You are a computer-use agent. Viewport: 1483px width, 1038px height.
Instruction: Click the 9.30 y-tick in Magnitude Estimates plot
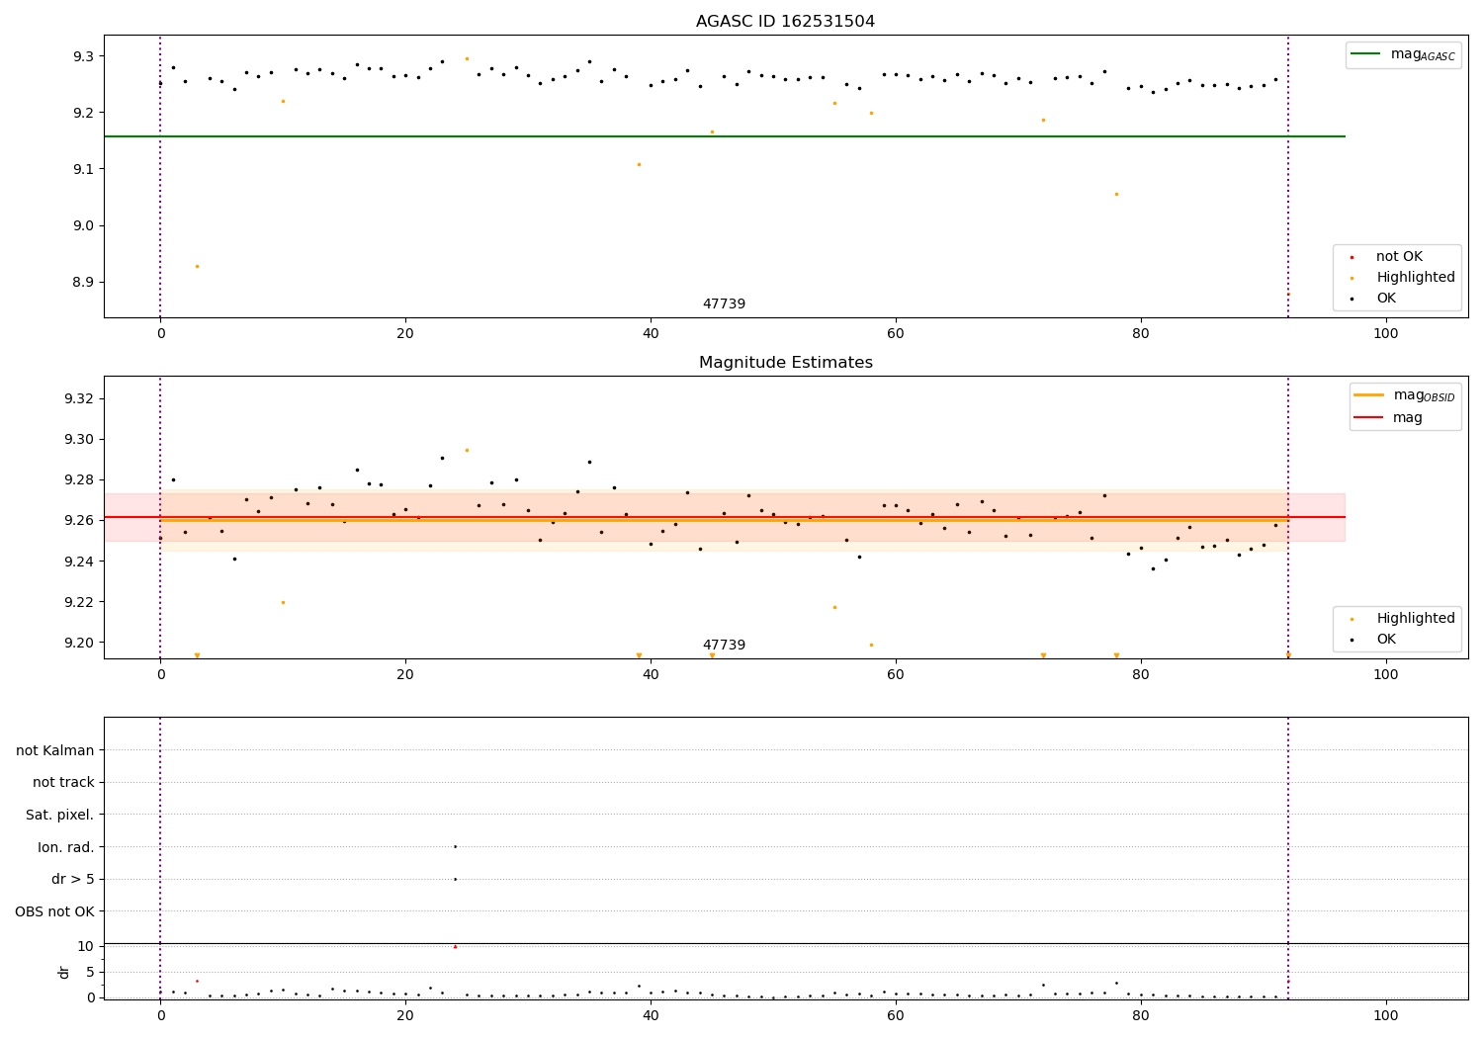(78, 439)
